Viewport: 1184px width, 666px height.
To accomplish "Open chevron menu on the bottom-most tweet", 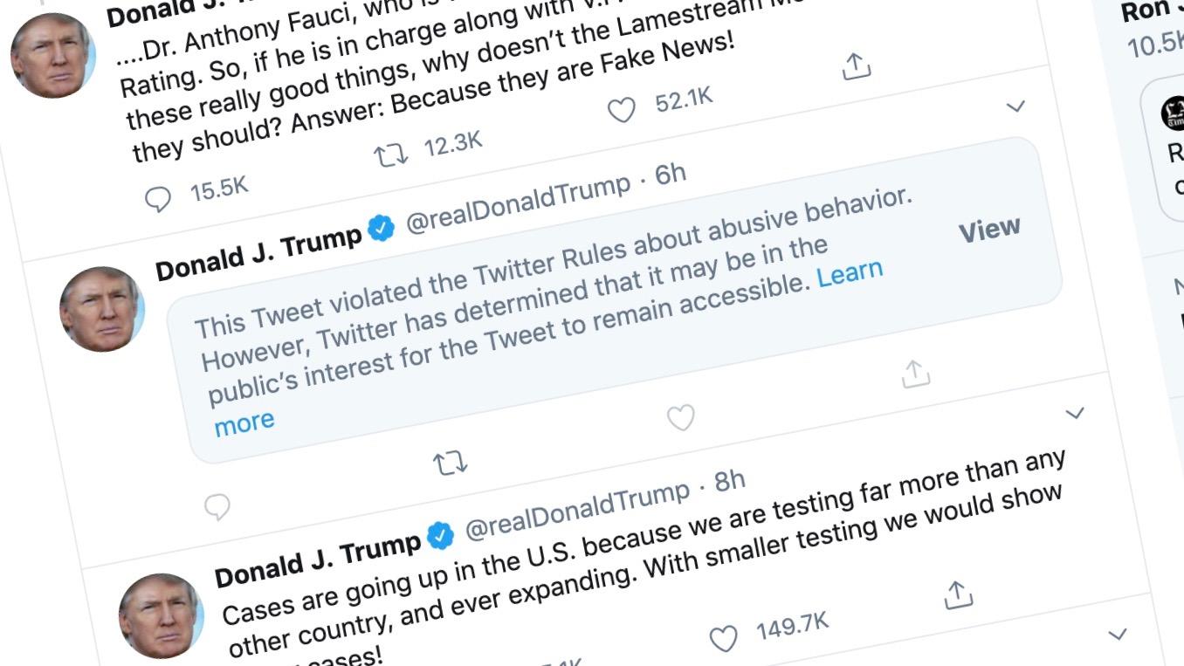I will point(1117,635).
